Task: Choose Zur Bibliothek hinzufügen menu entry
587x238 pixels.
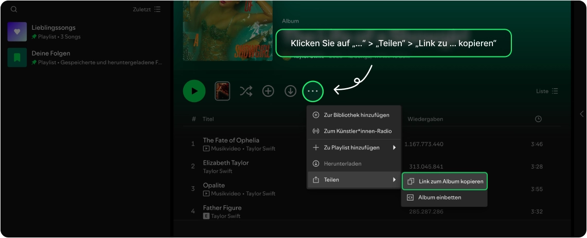Action: 354,115
